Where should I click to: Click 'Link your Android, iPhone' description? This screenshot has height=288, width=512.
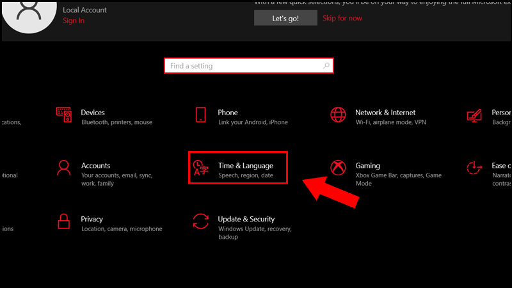tap(253, 122)
